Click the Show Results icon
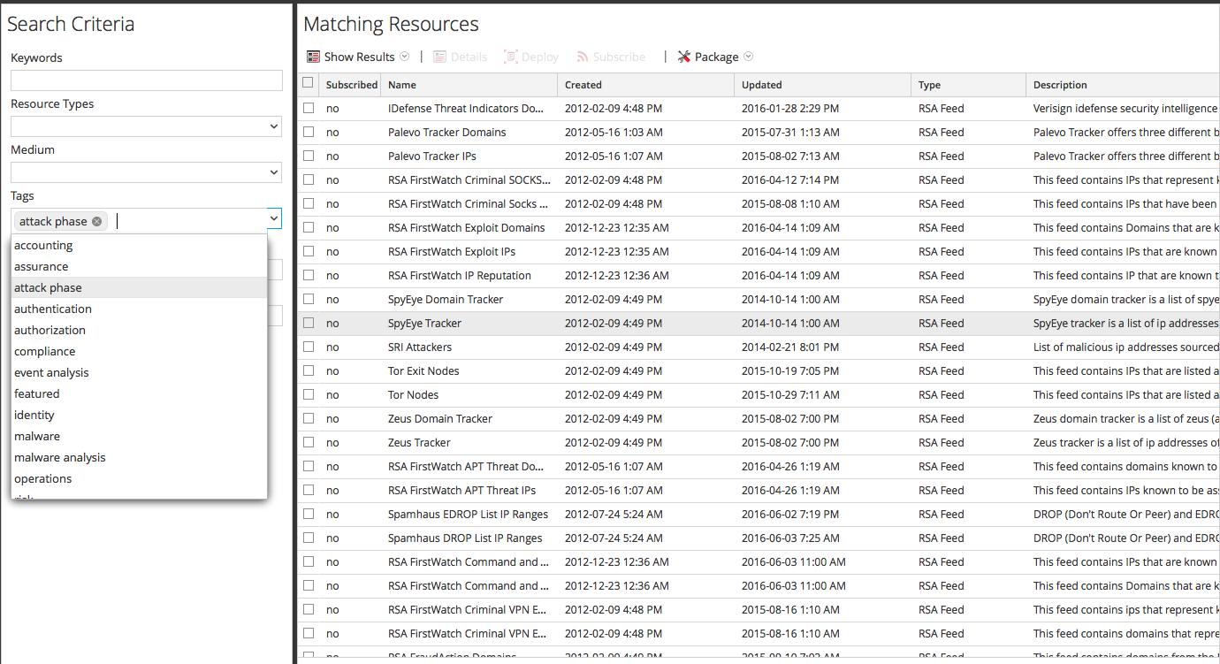 [313, 56]
